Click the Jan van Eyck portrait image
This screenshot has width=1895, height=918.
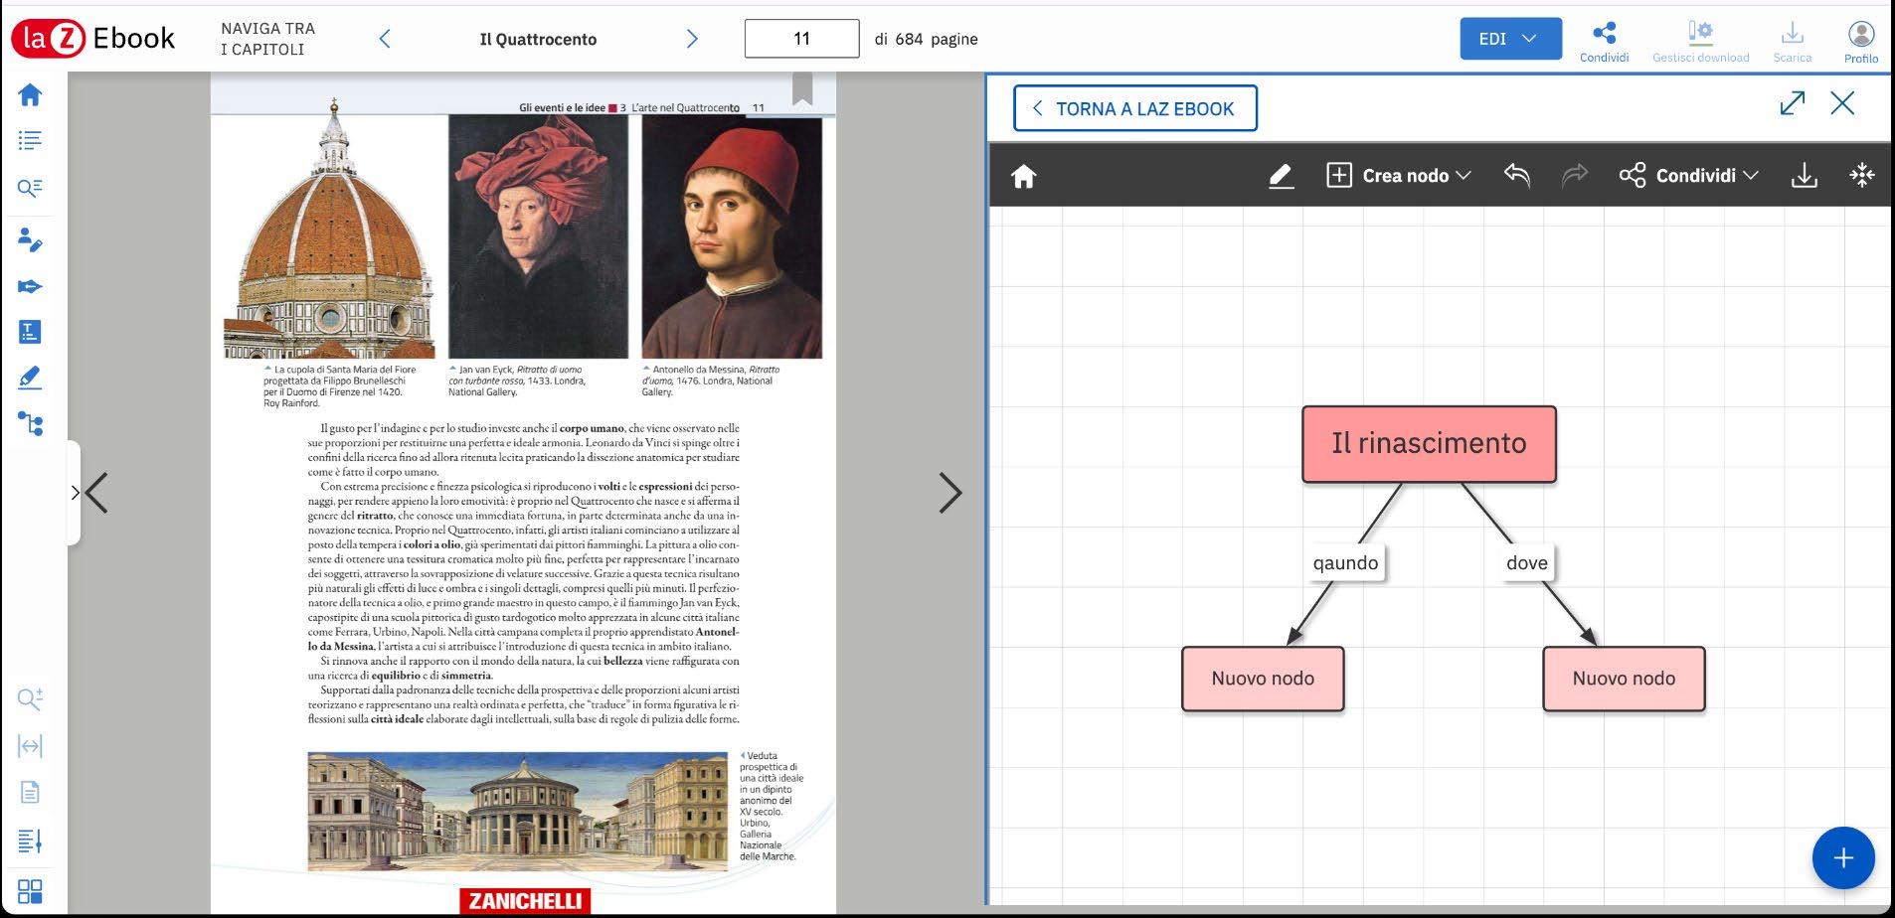[x=538, y=236]
